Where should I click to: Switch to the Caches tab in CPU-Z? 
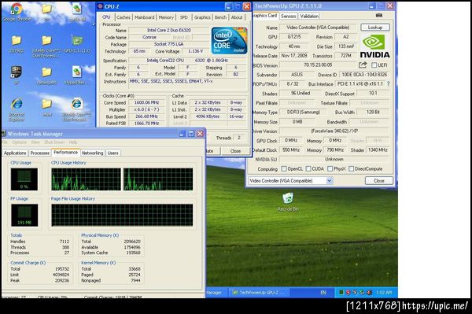124,17
